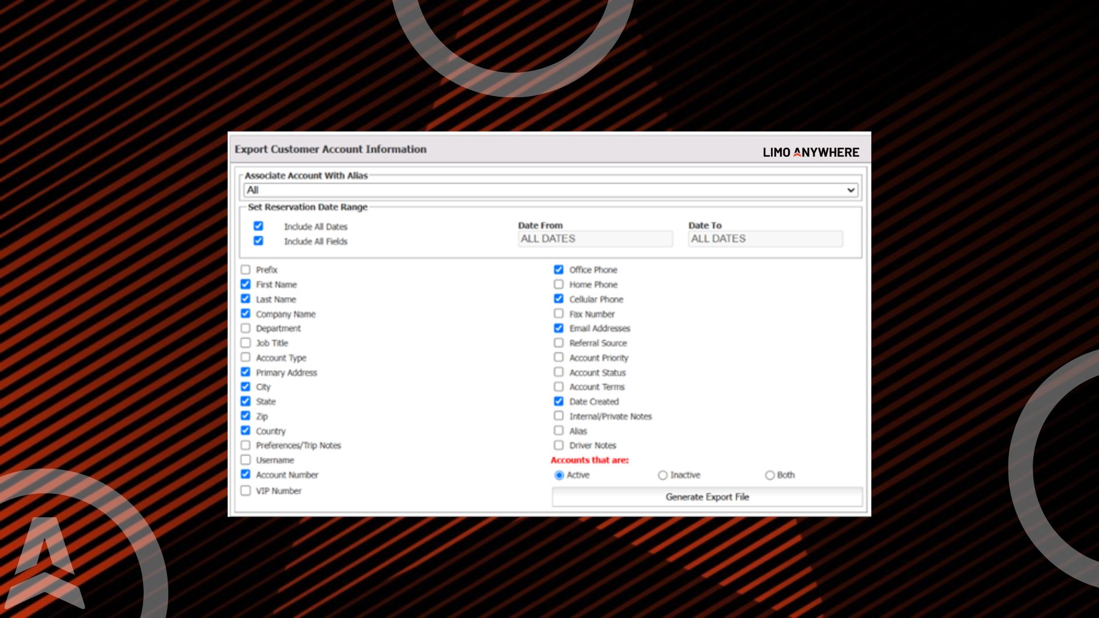This screenshot has width=1099, height=618.
Task: Enable the Prefix field checkbox
Action: (x=246, y=270)
